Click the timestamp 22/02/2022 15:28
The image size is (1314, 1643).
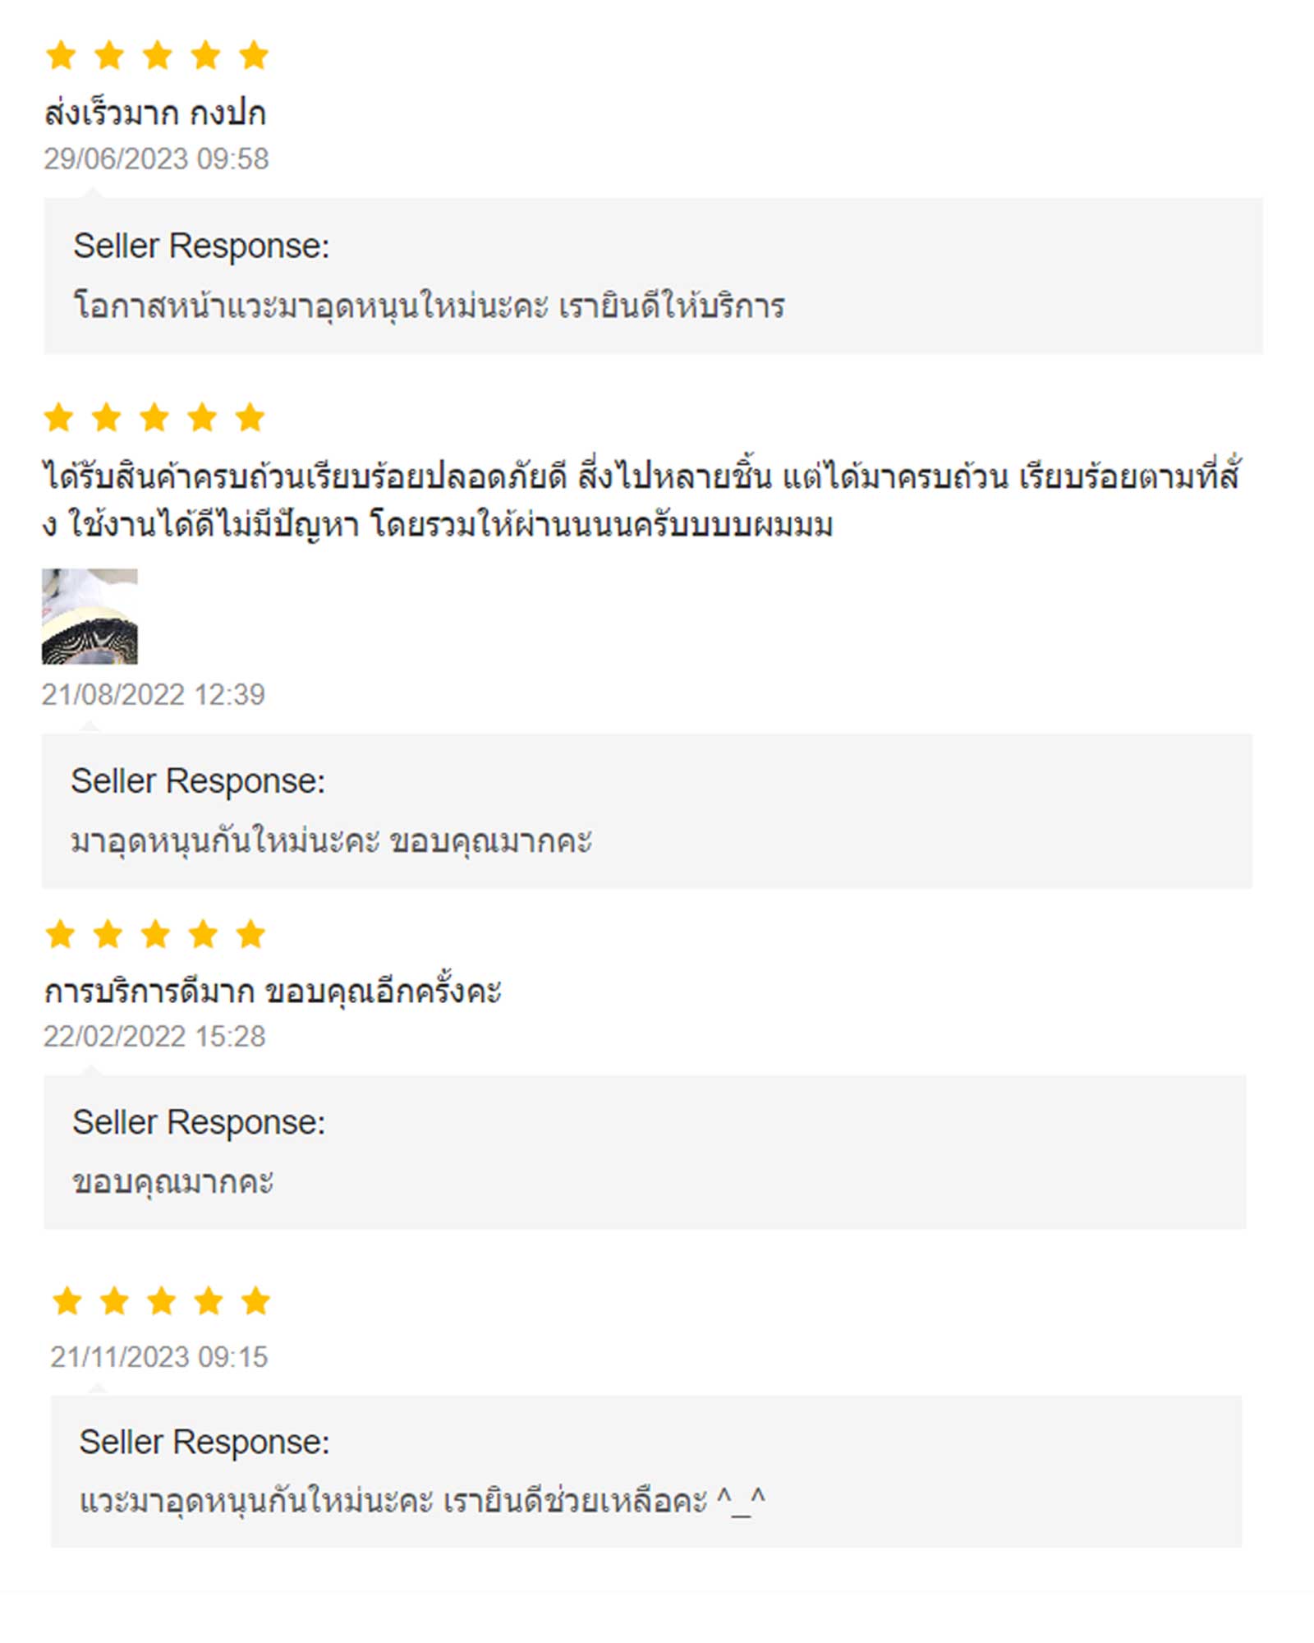click(154, 1037)
